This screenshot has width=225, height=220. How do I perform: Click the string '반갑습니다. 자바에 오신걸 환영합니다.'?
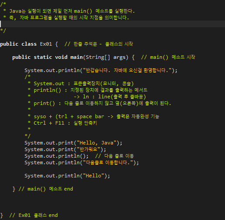click(x=127, y=70)
